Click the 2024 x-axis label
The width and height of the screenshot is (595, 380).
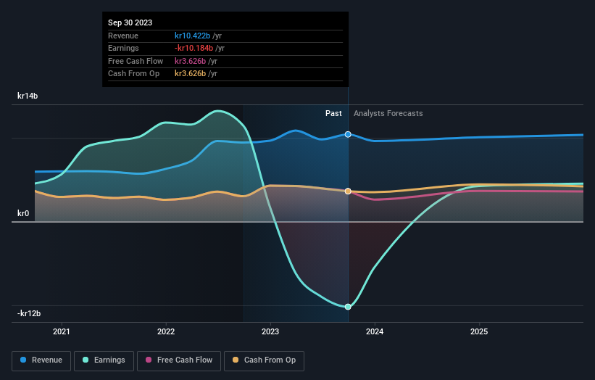pos(375,331)
